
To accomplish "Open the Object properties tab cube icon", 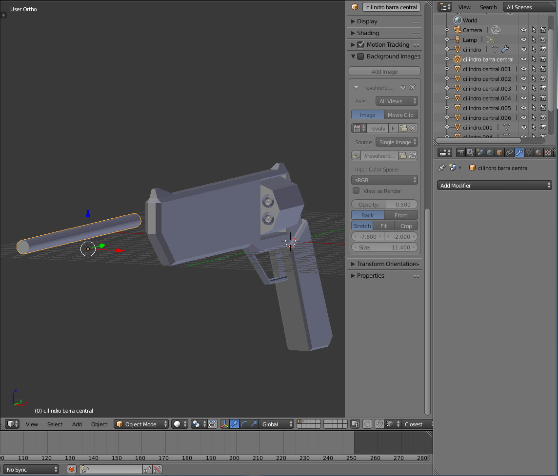I will pyautogui.click(x=499, y=152).
